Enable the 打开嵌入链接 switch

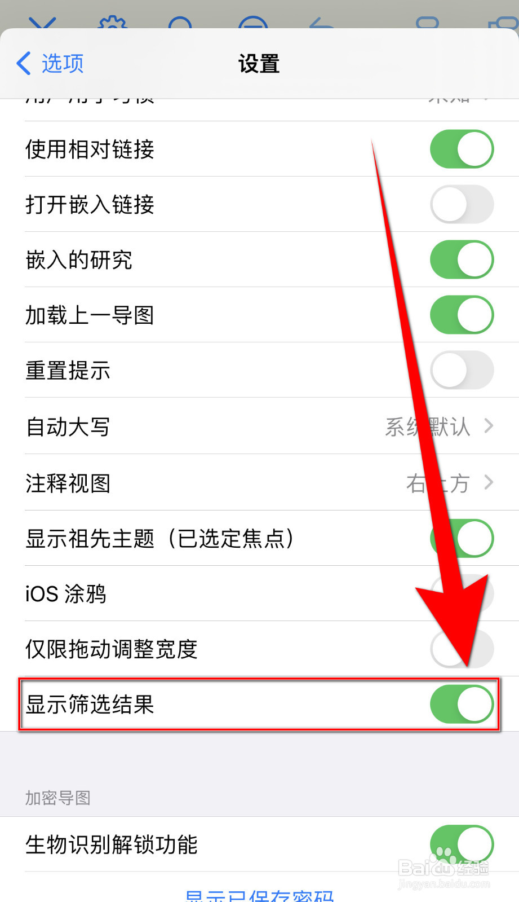462,204
